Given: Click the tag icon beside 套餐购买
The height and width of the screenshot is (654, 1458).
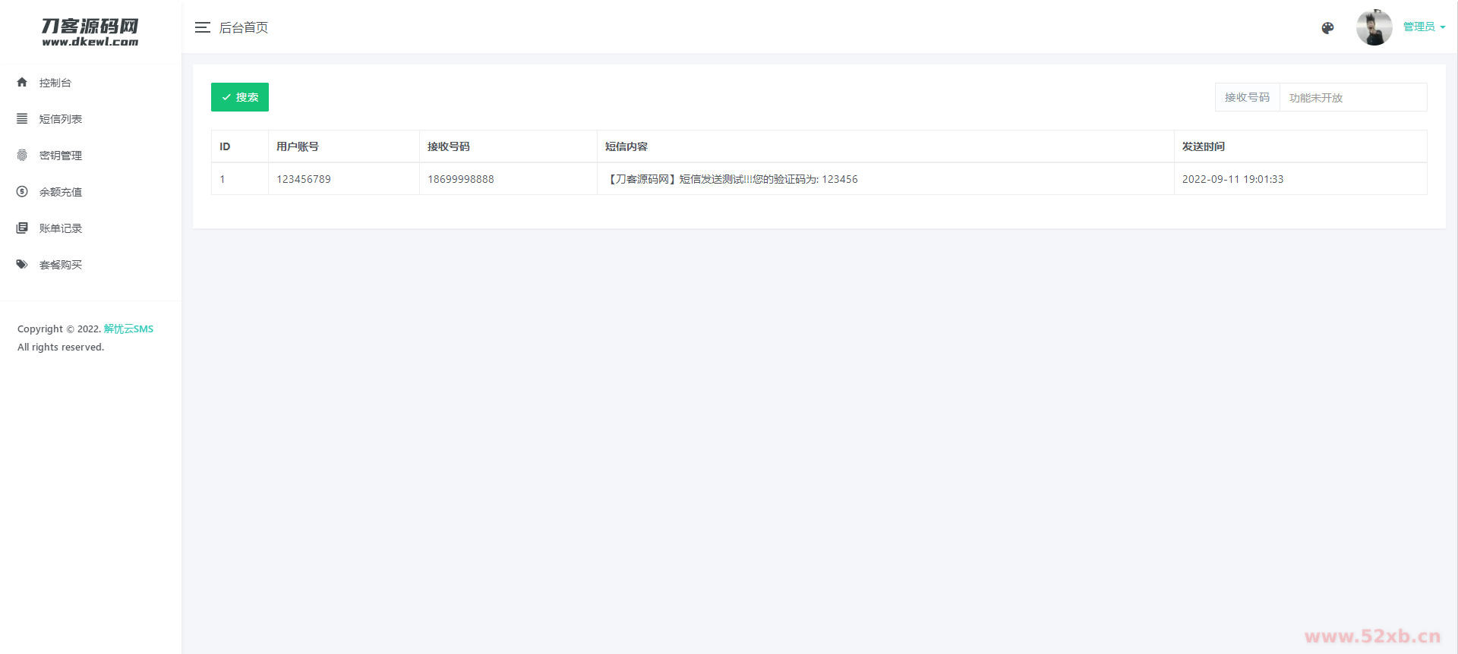Looking at the screenshot, I should coord(22,264).
